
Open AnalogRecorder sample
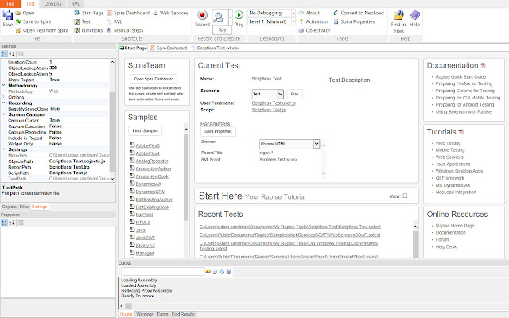(x=152, y=161)
